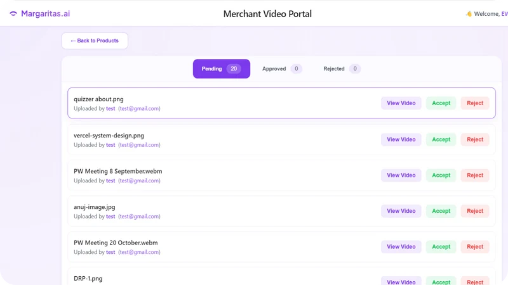Image resolution: width=508 pixels, height=285 pixels.
Task: Click the Rejected count badge 0
Action: click(x=355, y=68)
